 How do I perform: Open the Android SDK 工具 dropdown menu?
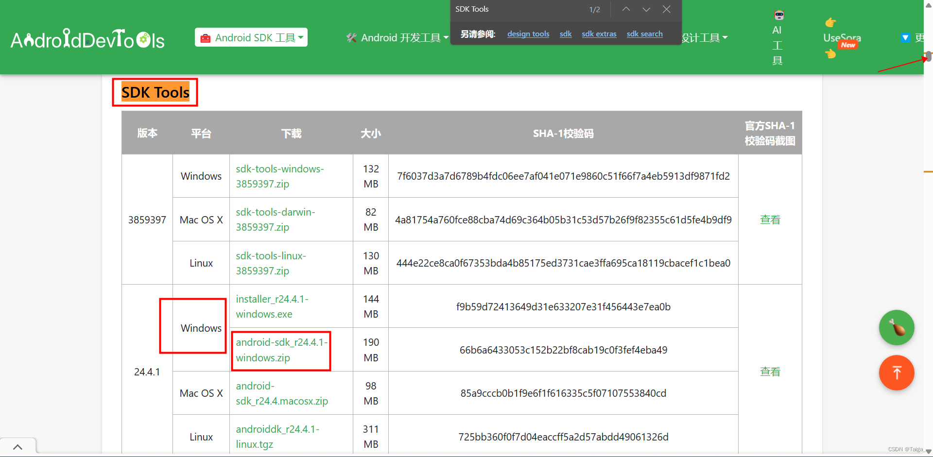pyautogui.click(x=251, y=37)
